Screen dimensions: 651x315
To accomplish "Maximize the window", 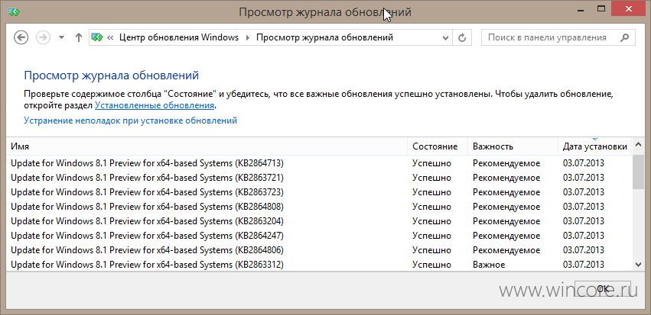I will tap(601, 8).
